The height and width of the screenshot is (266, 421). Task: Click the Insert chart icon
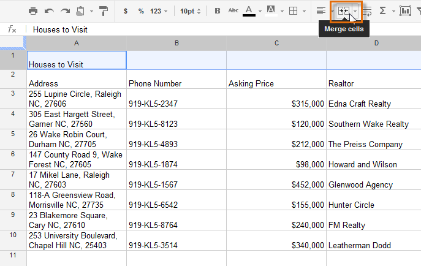[405, 11]
